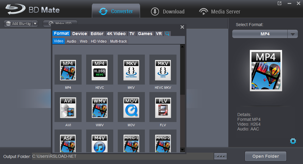
Task: Select the Format category tab
Action: (61, 34)
